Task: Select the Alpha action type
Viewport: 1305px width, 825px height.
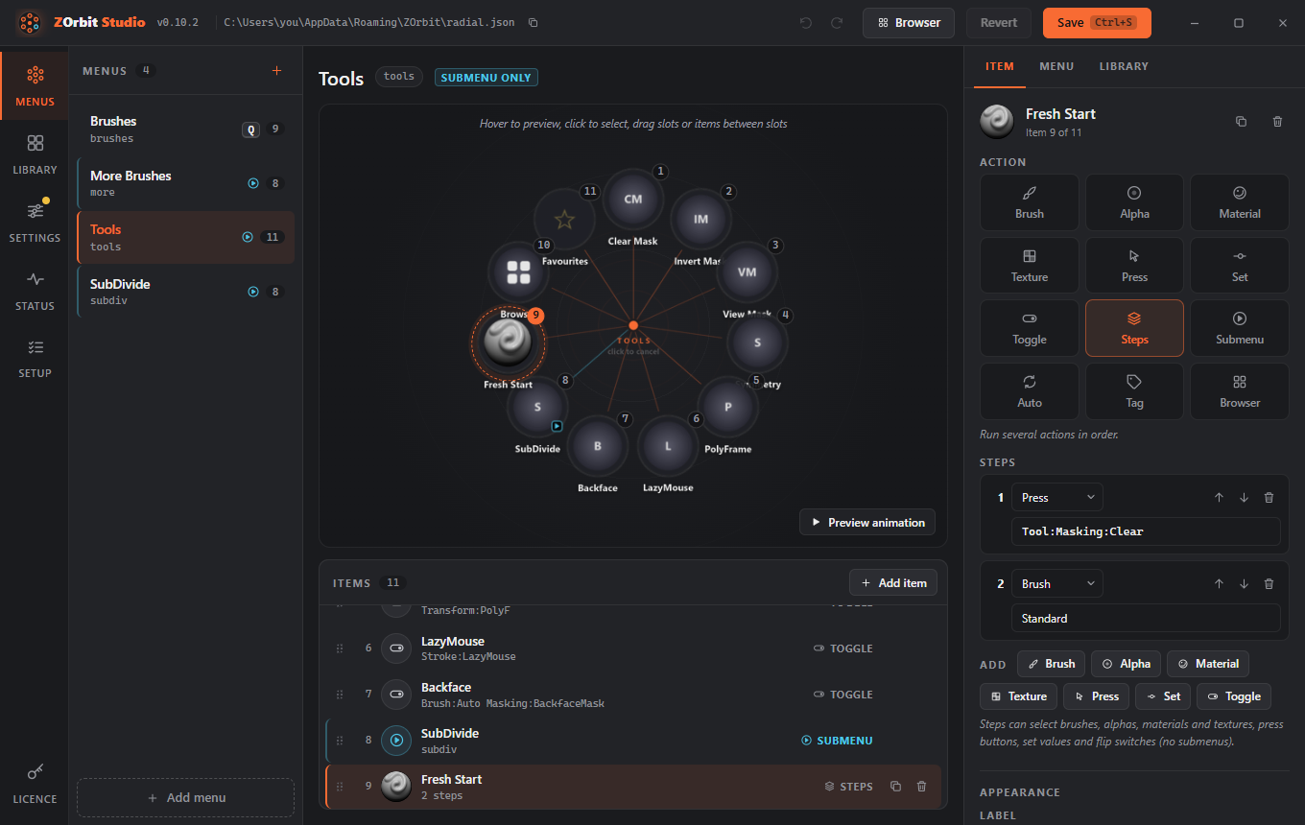Action: click(x=1134, y=202)
